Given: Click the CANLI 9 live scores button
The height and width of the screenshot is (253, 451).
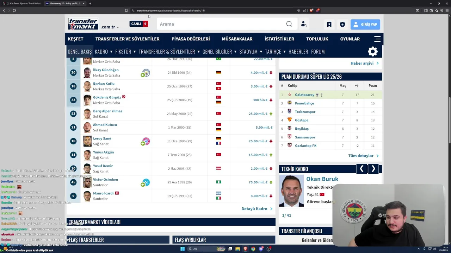Looking at the screenshot, I should click(x=138, y=24).
